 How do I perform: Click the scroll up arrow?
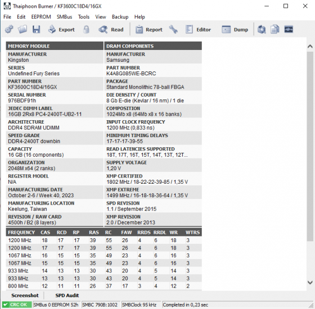(310, 46)
